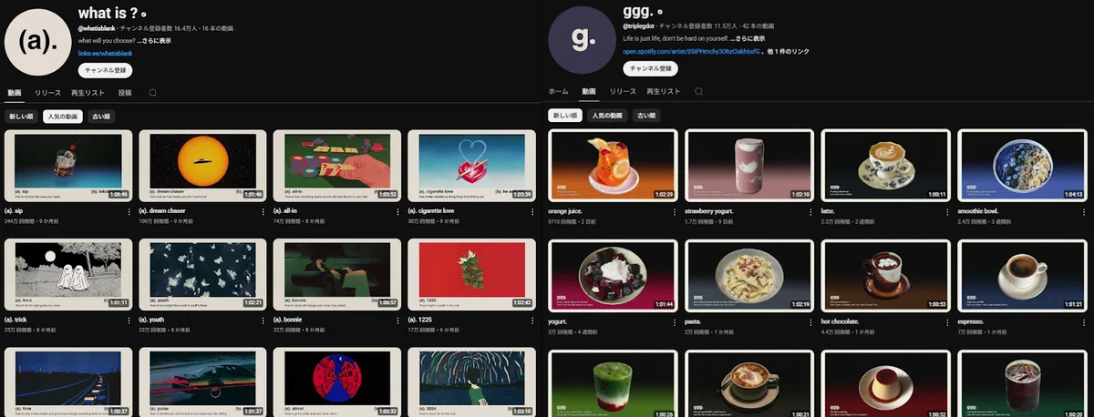Open the three-dot menu for 'hot chocolate.'
This screenshot has width=1094, height=417.
tap(947, 322)
